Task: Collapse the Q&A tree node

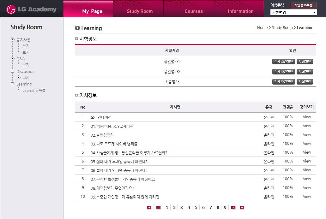Action: (12, 59)
